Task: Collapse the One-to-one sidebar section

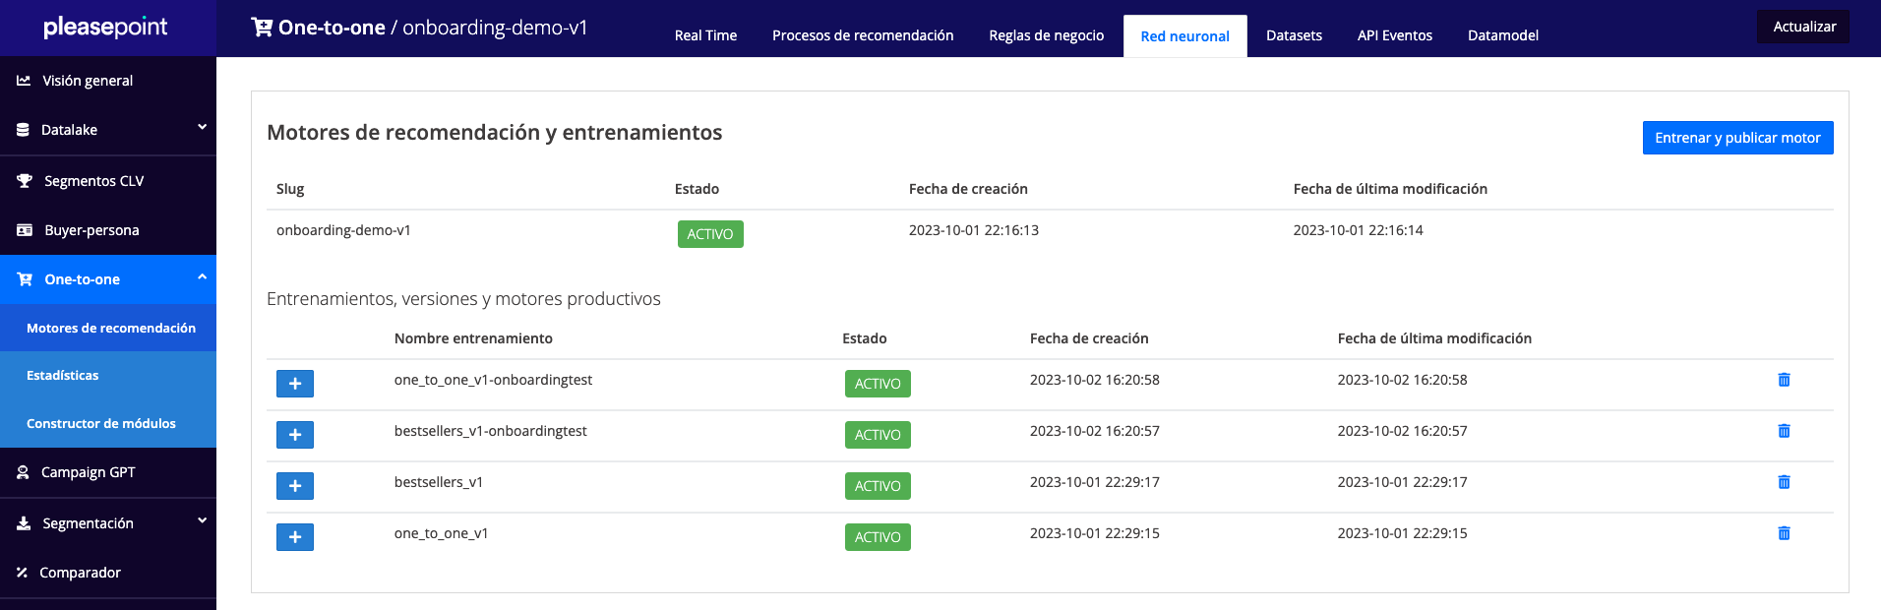Action: coord(202,277)
